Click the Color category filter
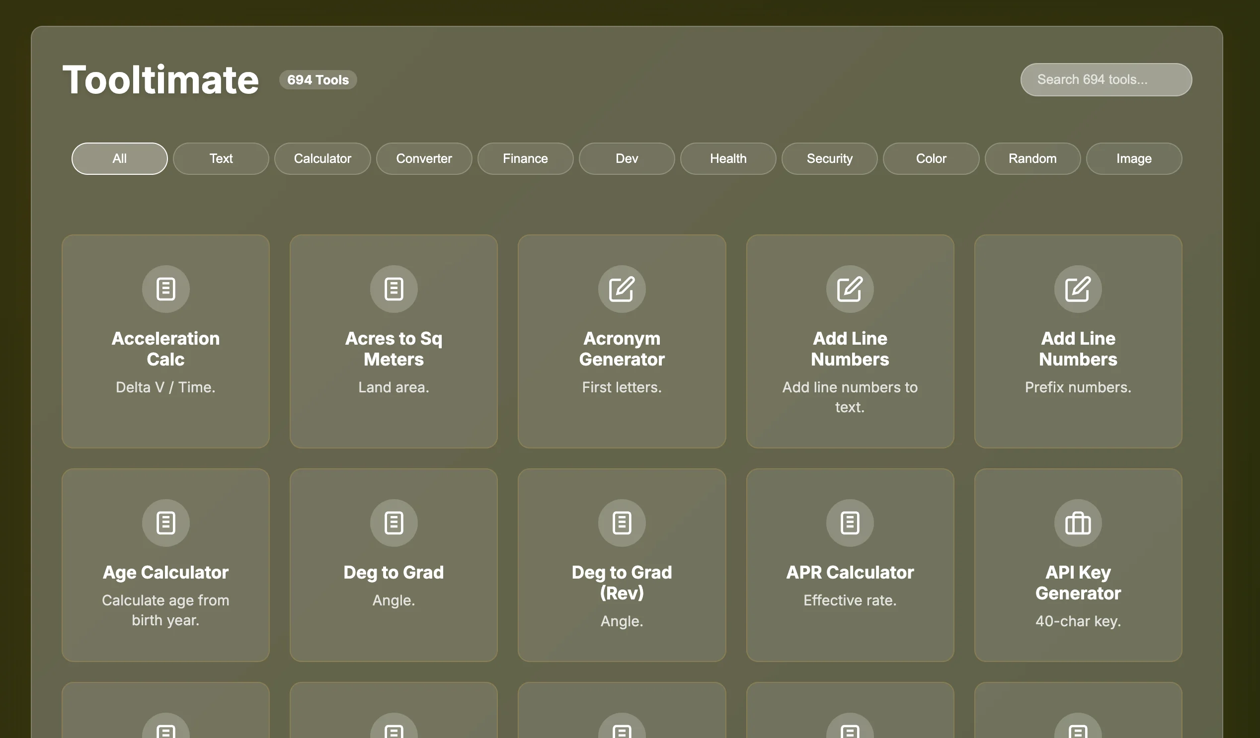The height and width of the screenshot is (738, 1260). (931, 158)
